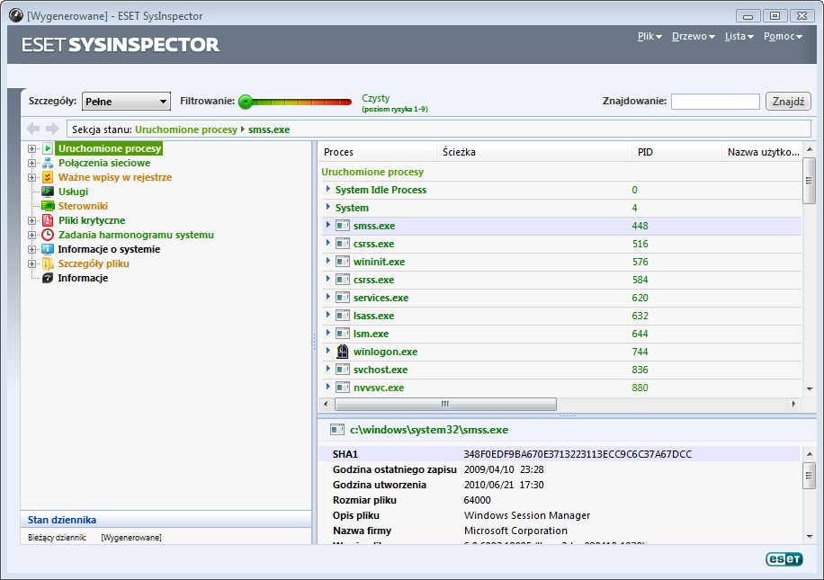Click the Nazwa użytko... column header

tap(763, 152)
